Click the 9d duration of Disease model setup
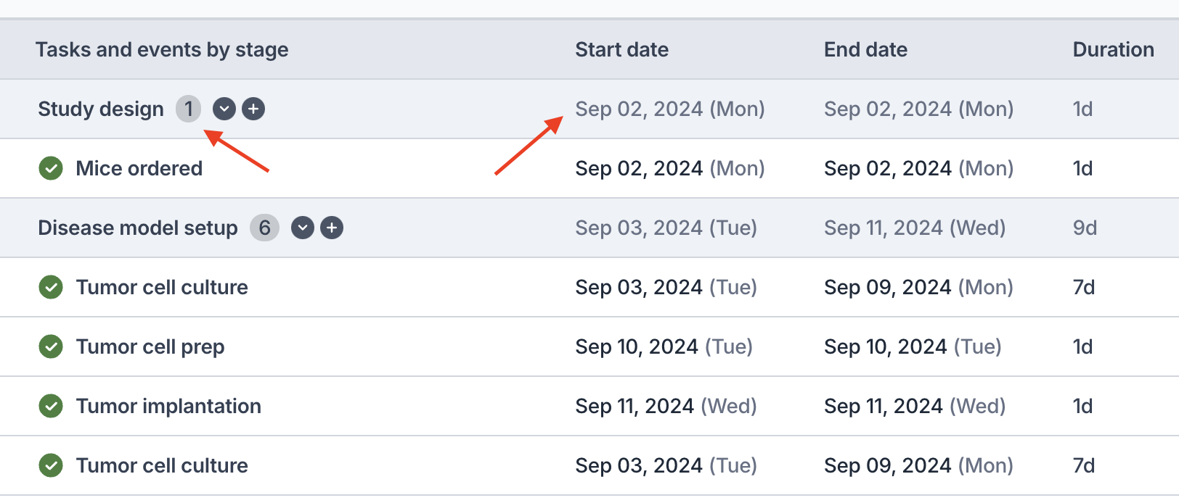The height and width of the screenshot is (503, 1179). [x=1085, y=228]
